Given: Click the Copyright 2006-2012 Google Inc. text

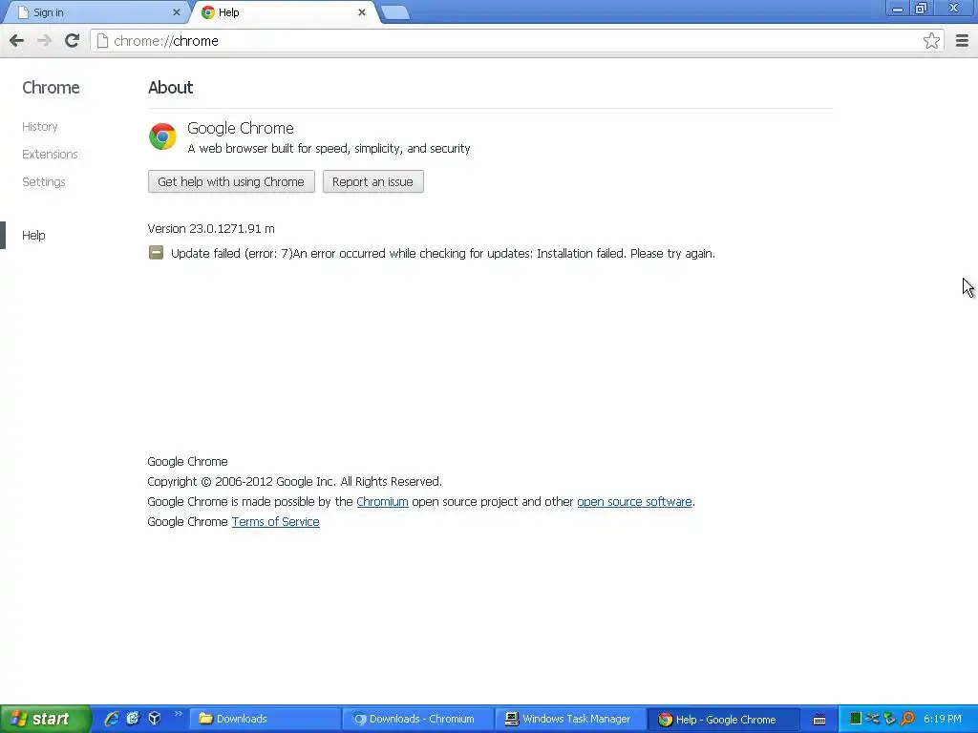Looking at the screenshot, I should pyautogui.click(x=294, y=482).
